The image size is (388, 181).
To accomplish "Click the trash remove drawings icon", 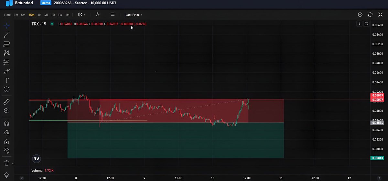I will pyautogui.click(x=6, y=163).
